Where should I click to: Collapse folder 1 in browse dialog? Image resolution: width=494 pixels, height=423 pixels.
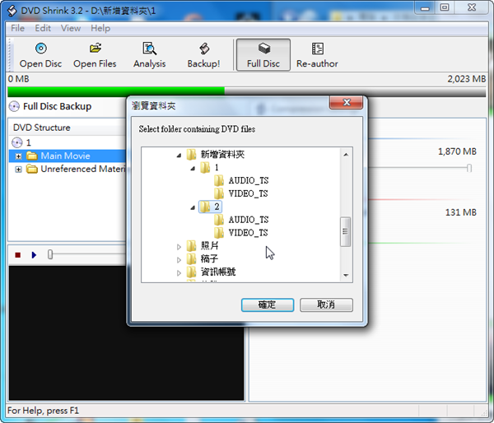click(193, 168)
